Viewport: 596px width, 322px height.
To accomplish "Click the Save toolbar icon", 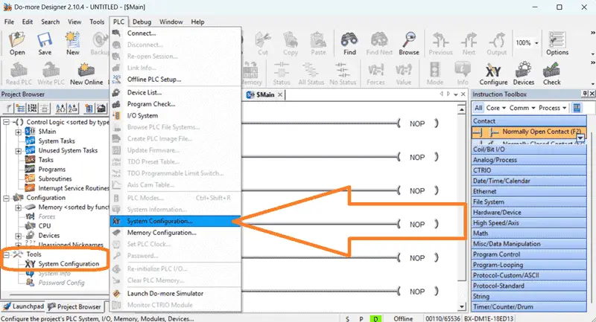I will [x=45, y=44].
